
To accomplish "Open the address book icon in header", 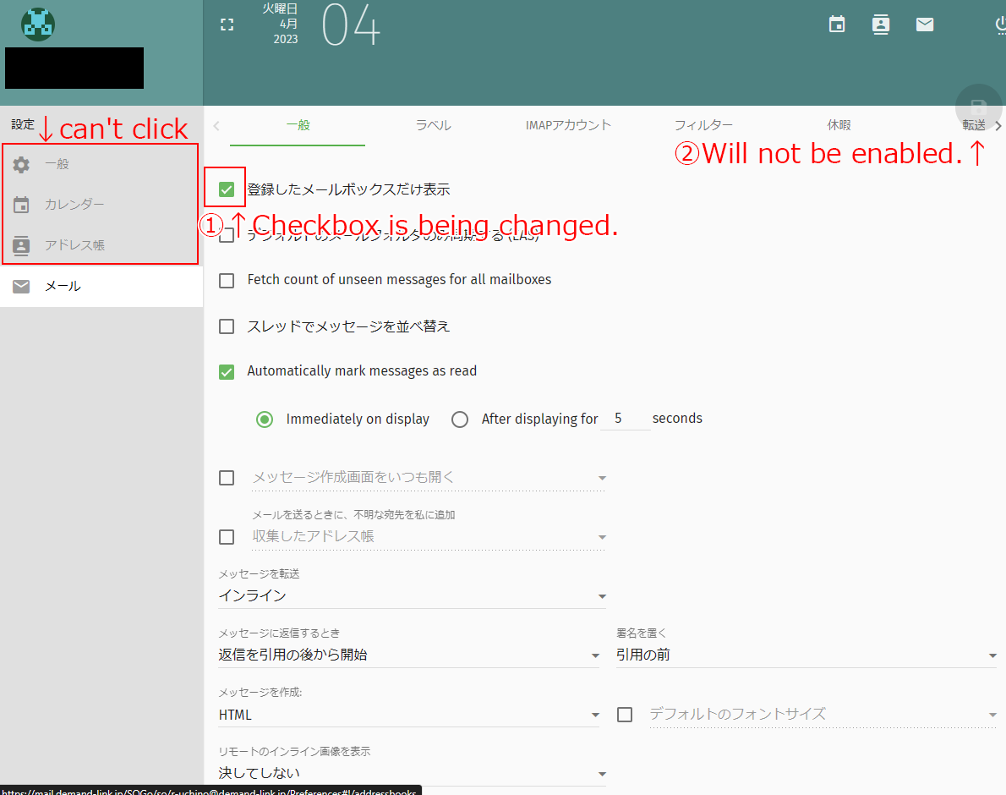I will (881, 25).
